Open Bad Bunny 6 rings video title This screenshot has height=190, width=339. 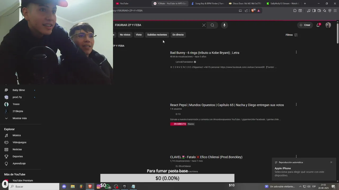pyautogui.click(x=204, y=53)
